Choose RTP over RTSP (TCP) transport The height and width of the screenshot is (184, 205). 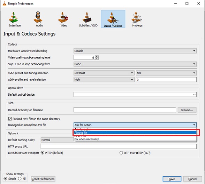click(121, 153)
